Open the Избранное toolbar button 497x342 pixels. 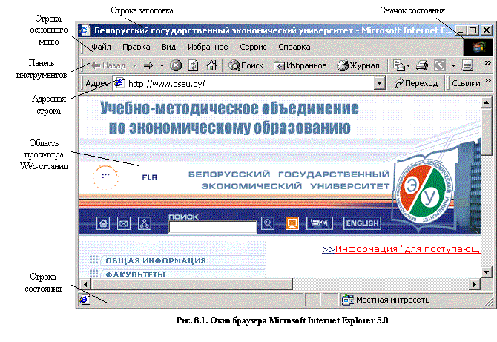tap(300, 65)
